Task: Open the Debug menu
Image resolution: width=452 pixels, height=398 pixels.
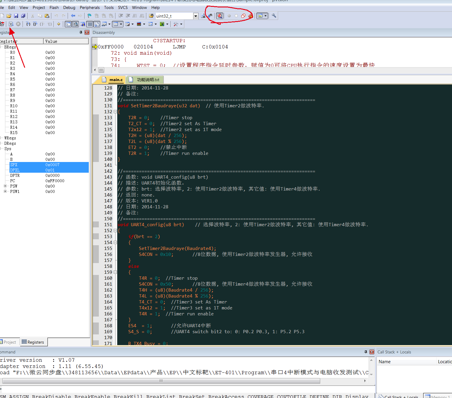Action: 69,7
